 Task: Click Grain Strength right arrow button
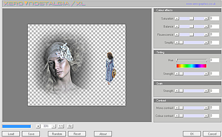coord(206,91)
